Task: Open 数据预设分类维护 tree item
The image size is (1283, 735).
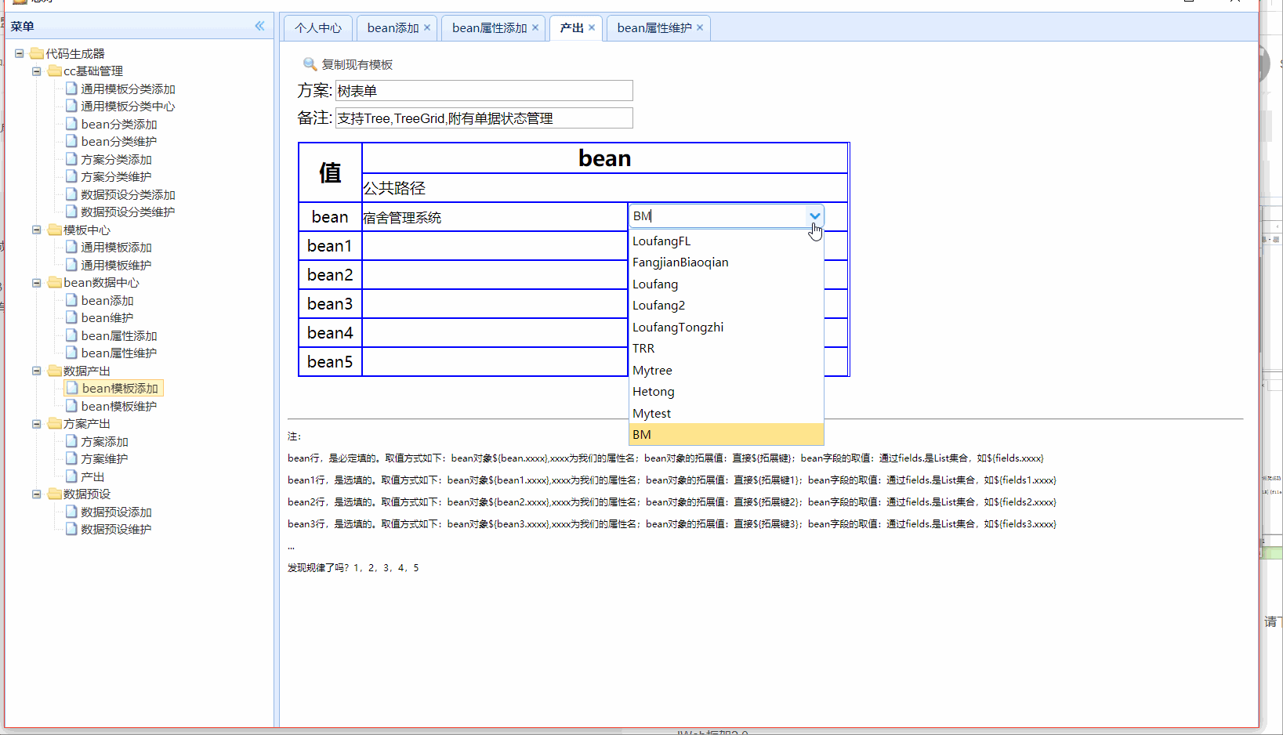Action: coord(128,212)
